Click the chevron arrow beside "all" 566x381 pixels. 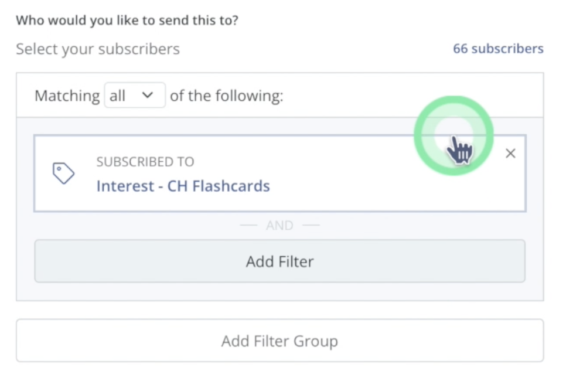click(x=148, y=96)
